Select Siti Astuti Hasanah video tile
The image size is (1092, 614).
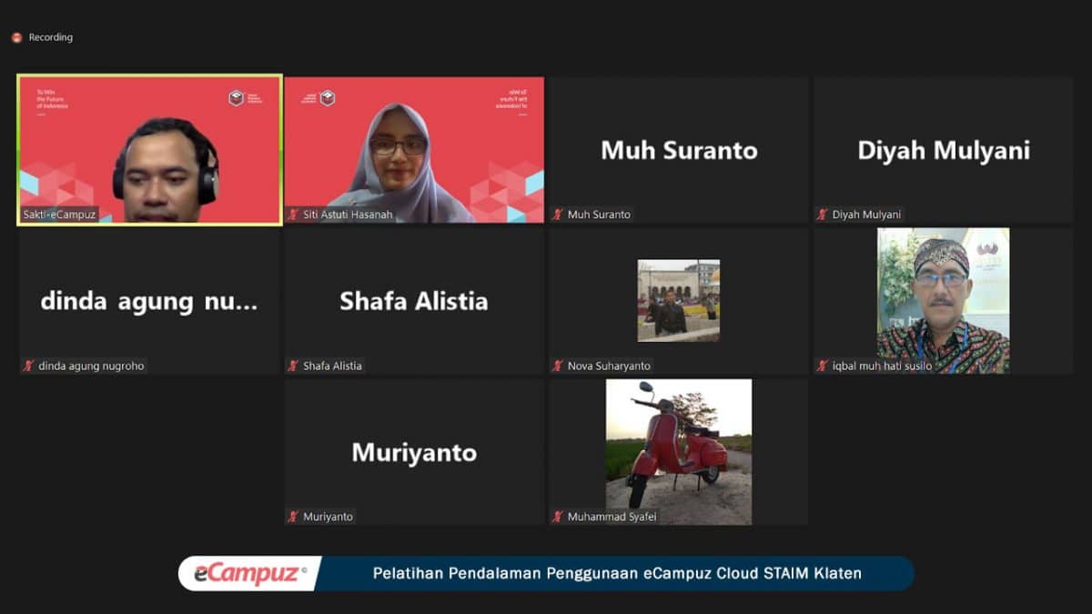414,150
